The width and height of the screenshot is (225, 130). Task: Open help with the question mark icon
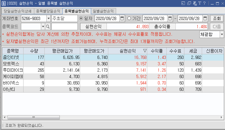204,3
